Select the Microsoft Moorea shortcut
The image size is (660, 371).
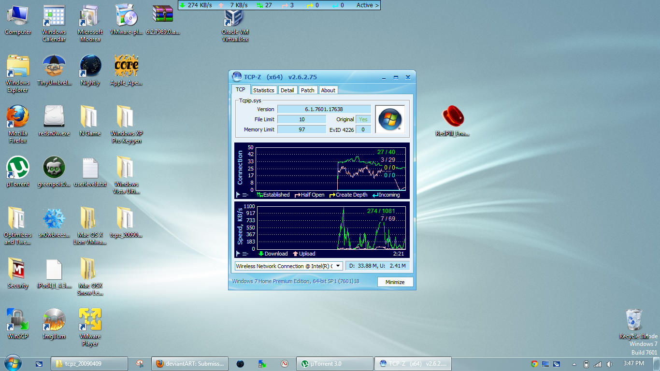tap(90, 24)
